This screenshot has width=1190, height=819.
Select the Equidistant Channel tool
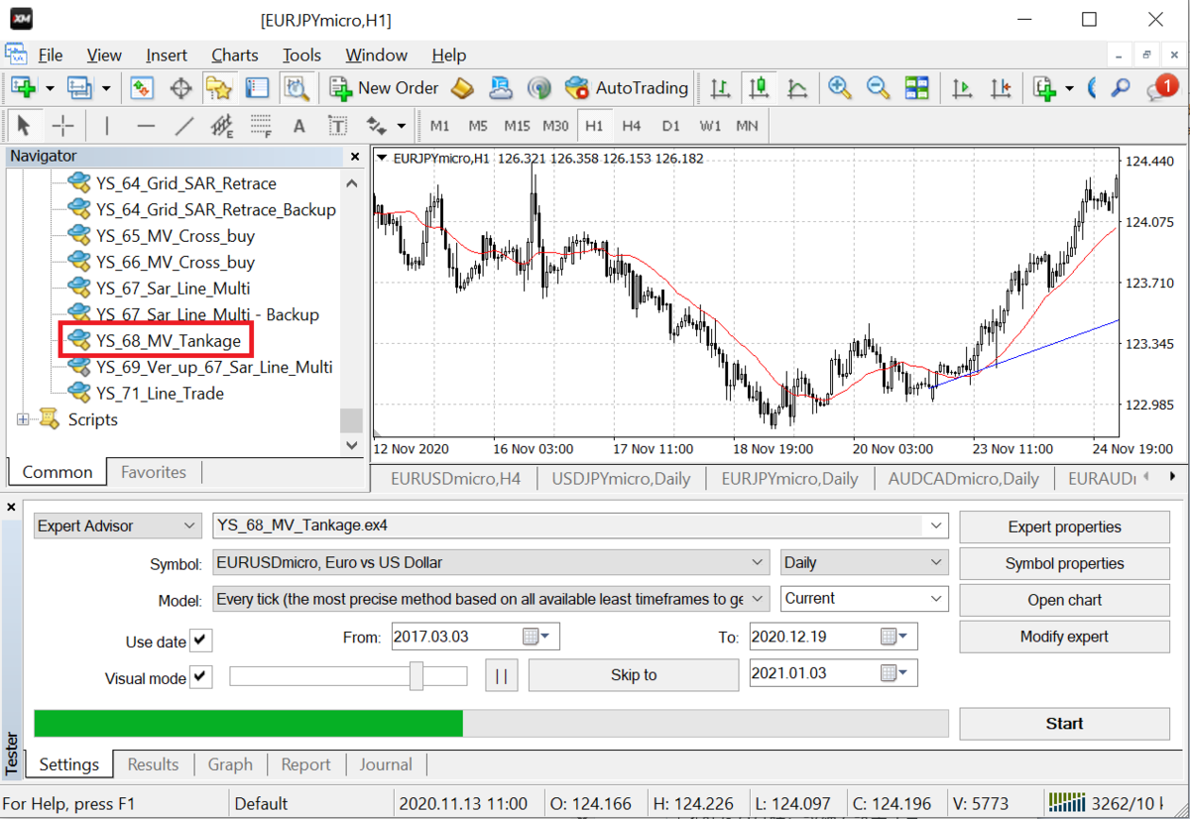click(x=222, y=126)
